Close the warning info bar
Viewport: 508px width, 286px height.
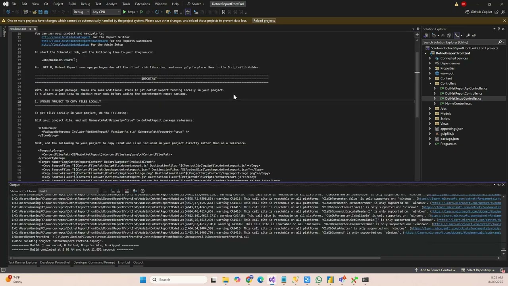coord(504,21)
